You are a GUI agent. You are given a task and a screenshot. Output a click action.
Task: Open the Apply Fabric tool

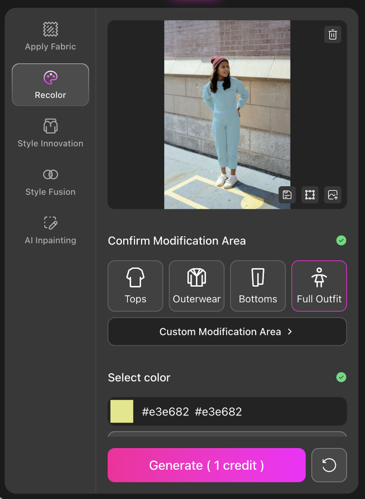pos(50,36)
